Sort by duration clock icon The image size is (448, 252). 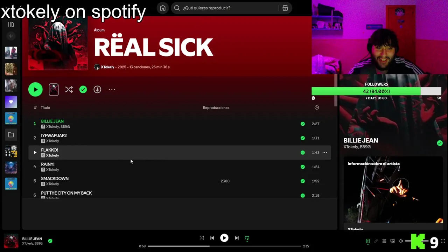316,107
